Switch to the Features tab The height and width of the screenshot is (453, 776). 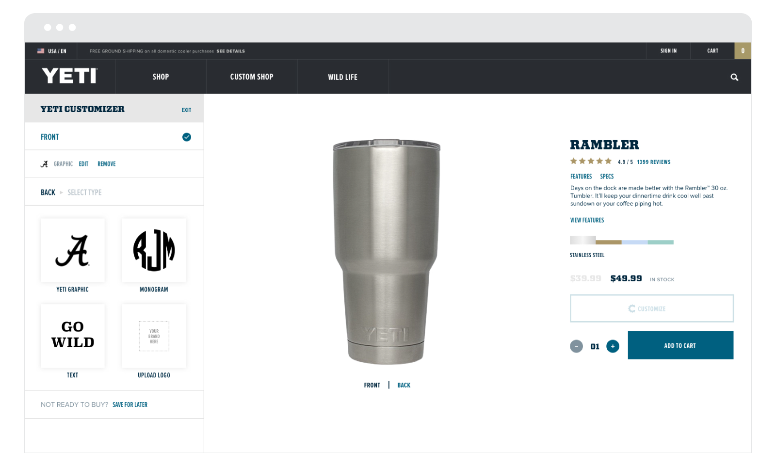(x=581, y=177)
